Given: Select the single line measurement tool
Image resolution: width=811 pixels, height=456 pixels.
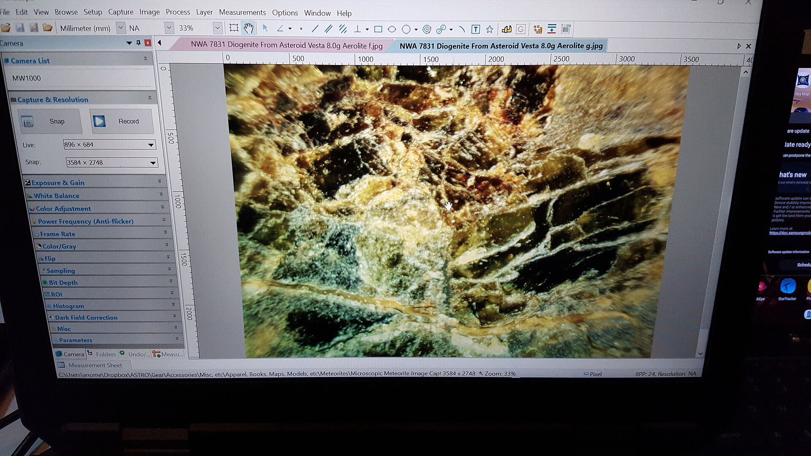Looking at the screenshot, I should pyautogui.click(x=315, y=29).
